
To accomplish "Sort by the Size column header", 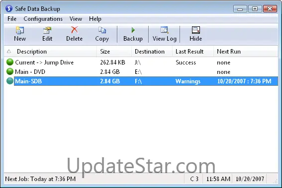I will [114, 52].
